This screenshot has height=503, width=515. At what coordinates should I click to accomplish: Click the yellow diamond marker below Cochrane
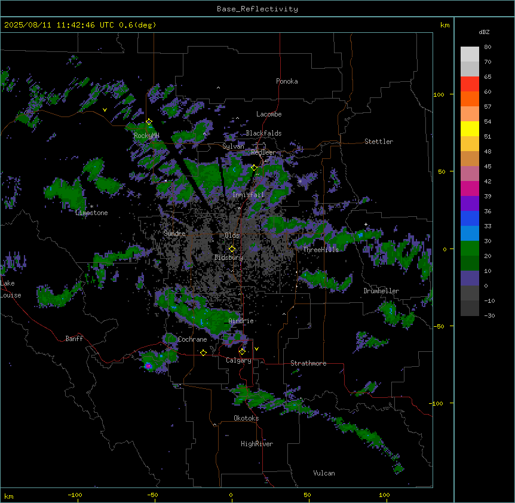coord(203,352)
